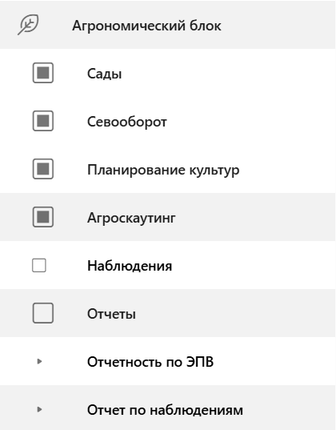
Task: Check the Отчеты checkbox
Action: pyautogui.click(x=43, y=313)
